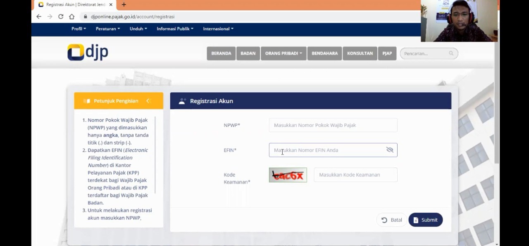
Task: Click the Batal button
Action: (391, 220)
